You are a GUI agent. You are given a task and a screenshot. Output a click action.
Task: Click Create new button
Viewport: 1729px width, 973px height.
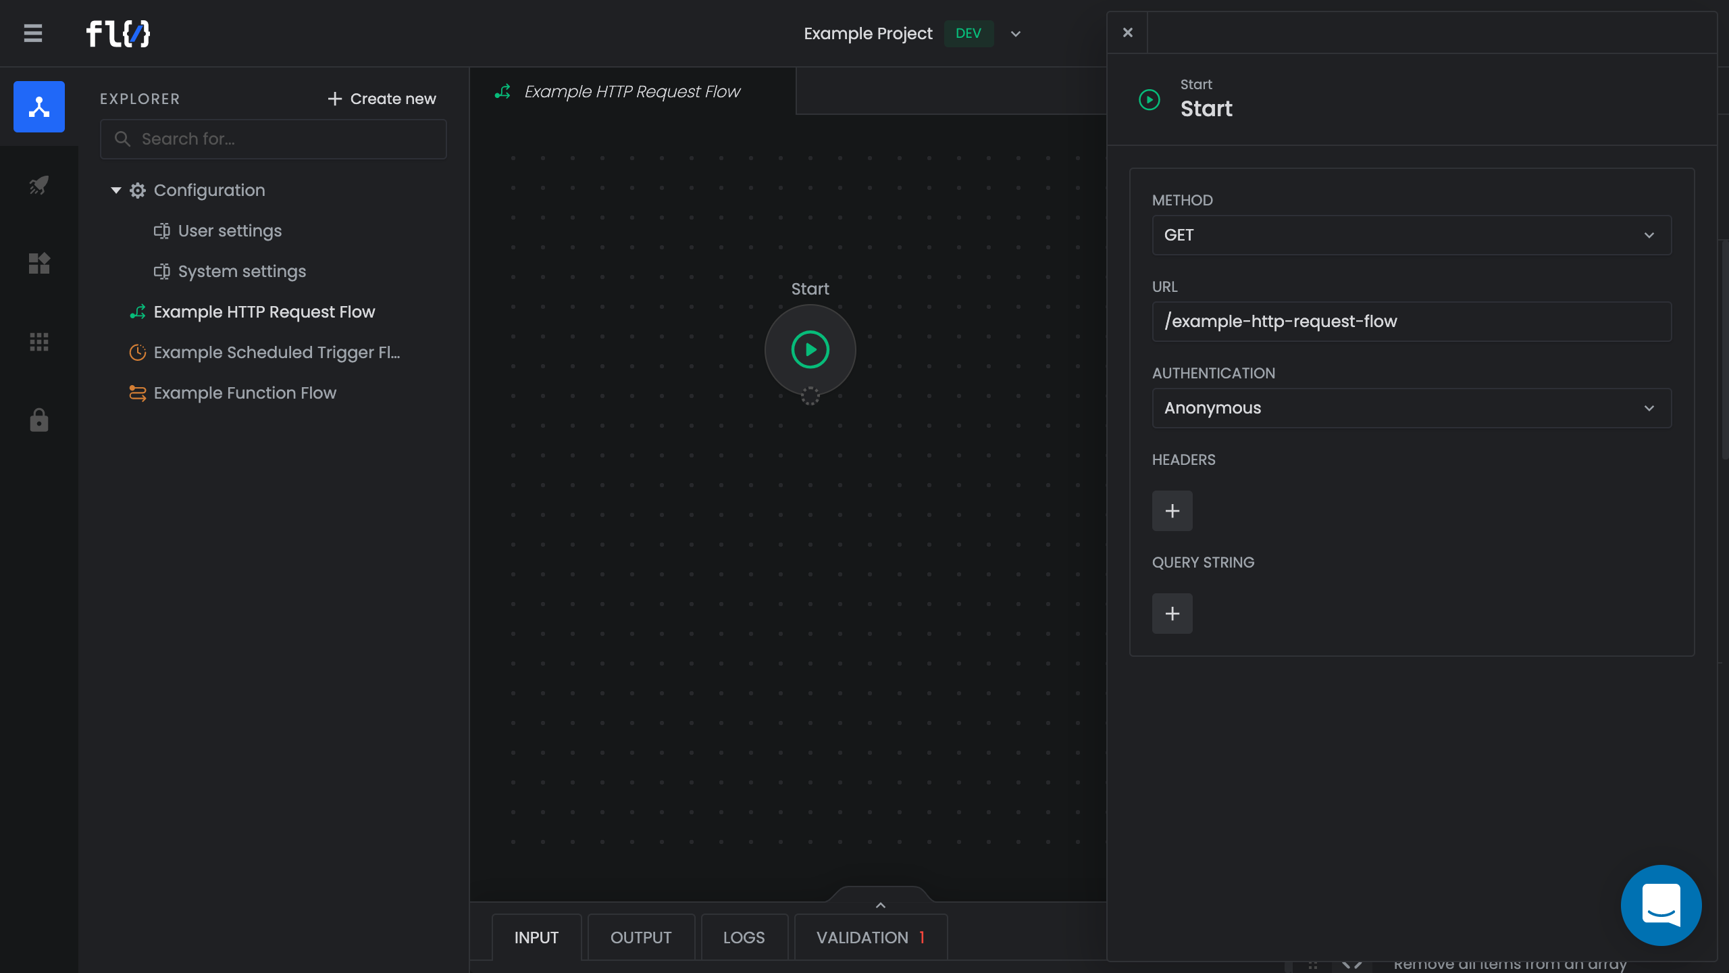[382, 99]
